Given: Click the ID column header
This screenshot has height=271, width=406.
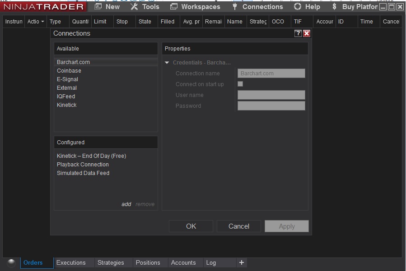Looking at the screenshot, I should (x=346, y=22).
